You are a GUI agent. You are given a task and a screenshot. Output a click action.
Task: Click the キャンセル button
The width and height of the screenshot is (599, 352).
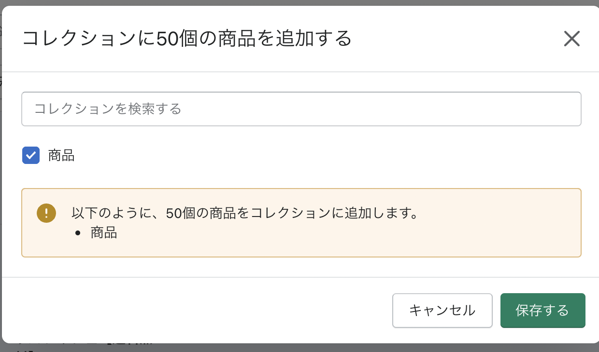pos(442,310)
